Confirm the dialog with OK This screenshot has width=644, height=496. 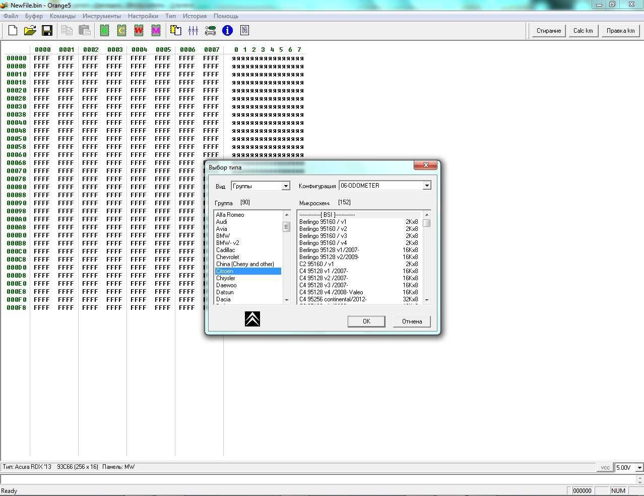tap(366, 321)
